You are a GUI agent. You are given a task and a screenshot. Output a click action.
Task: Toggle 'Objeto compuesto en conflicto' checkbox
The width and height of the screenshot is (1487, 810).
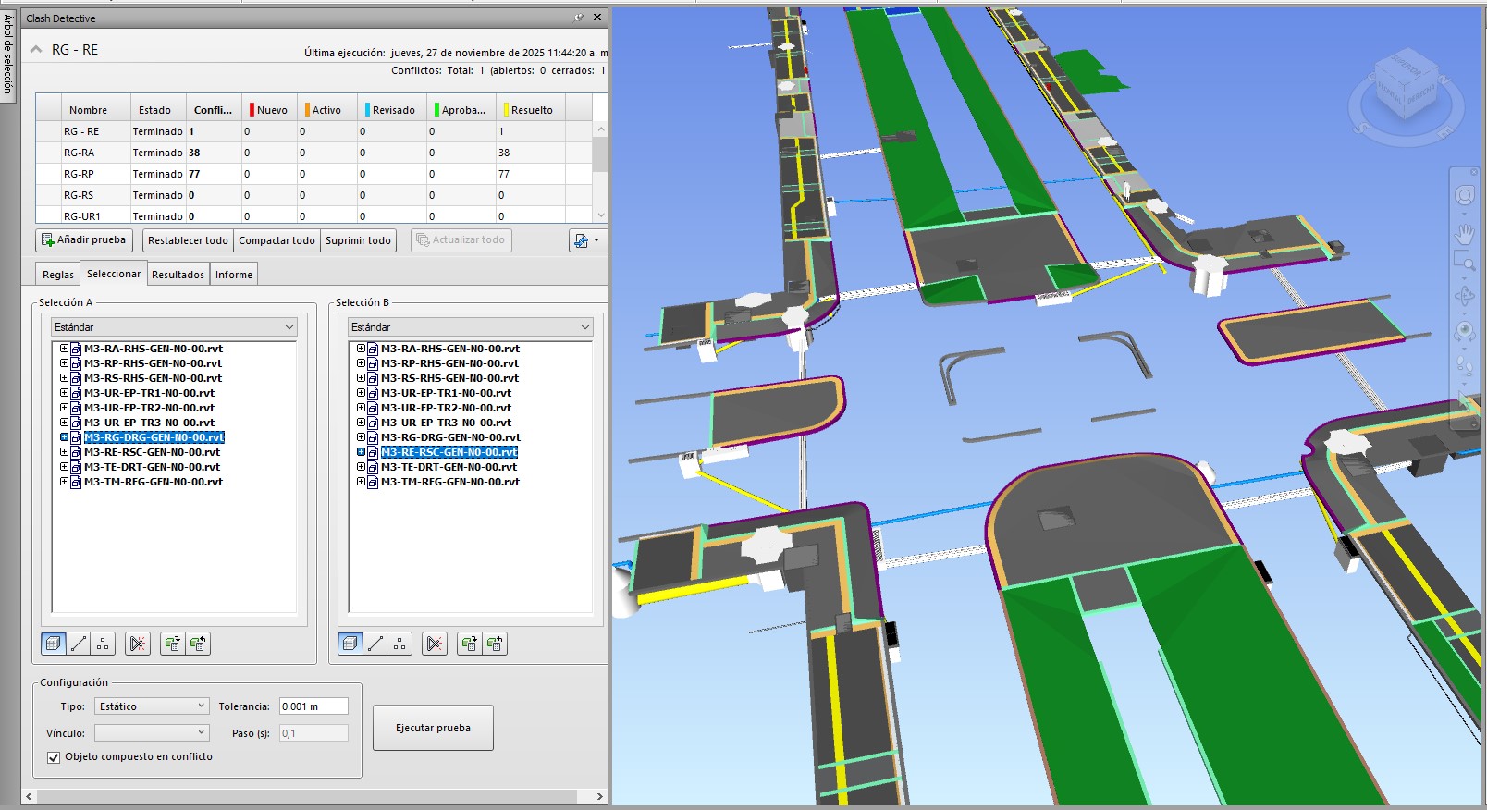point(54,757)
